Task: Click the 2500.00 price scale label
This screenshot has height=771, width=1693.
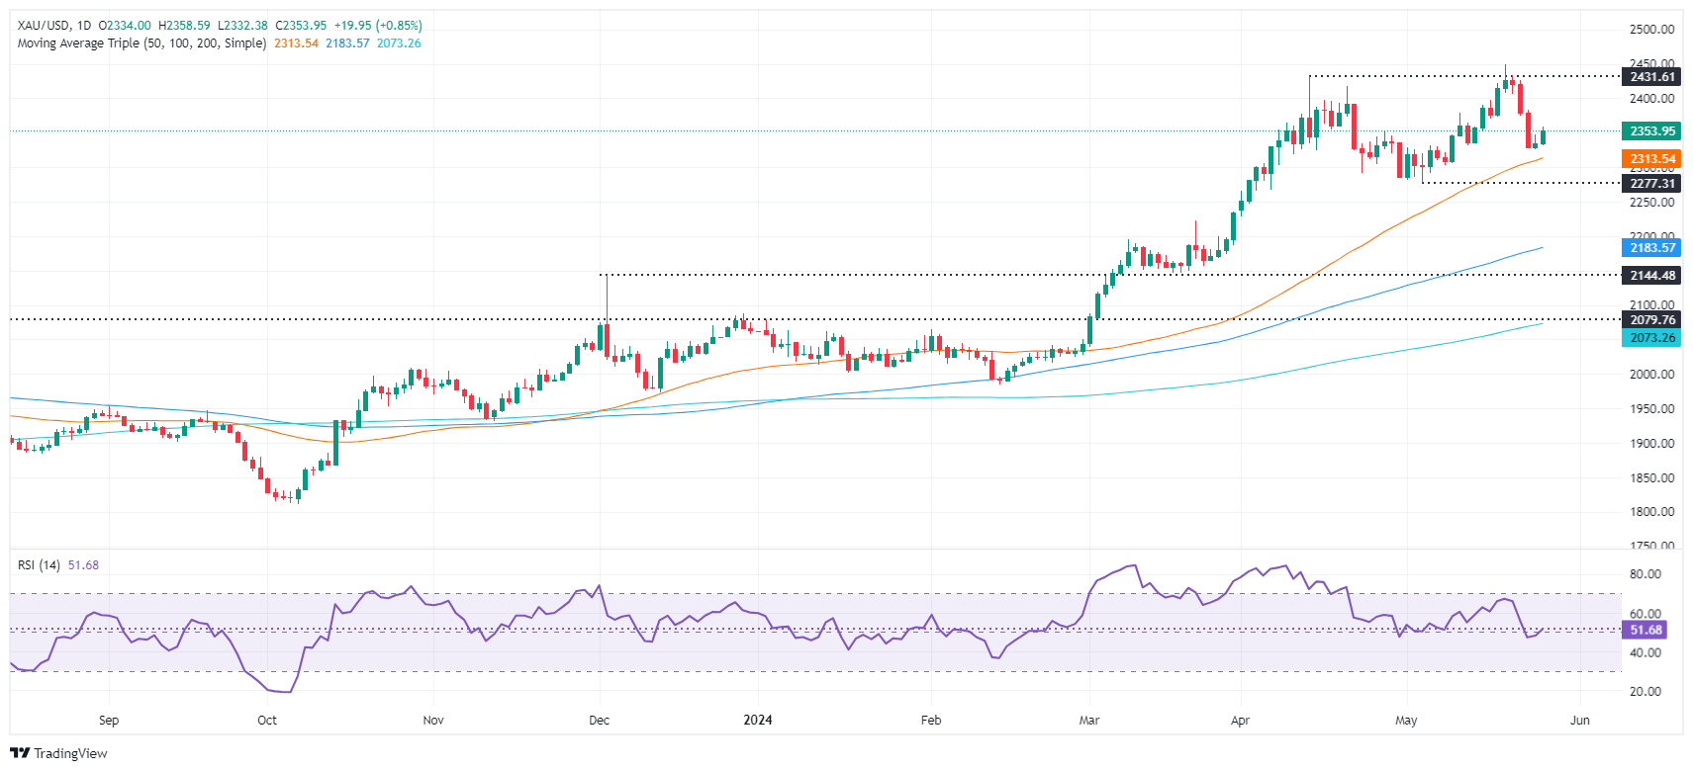Action: click(1652, 30)
